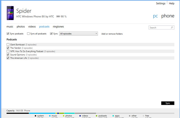Click the blue music capacity bar segment
The image size is (180, 118).
coord(42,113)
